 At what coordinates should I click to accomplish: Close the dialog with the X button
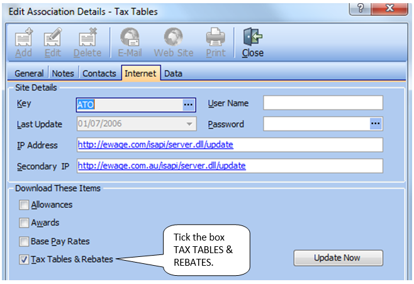coord(389,9)
